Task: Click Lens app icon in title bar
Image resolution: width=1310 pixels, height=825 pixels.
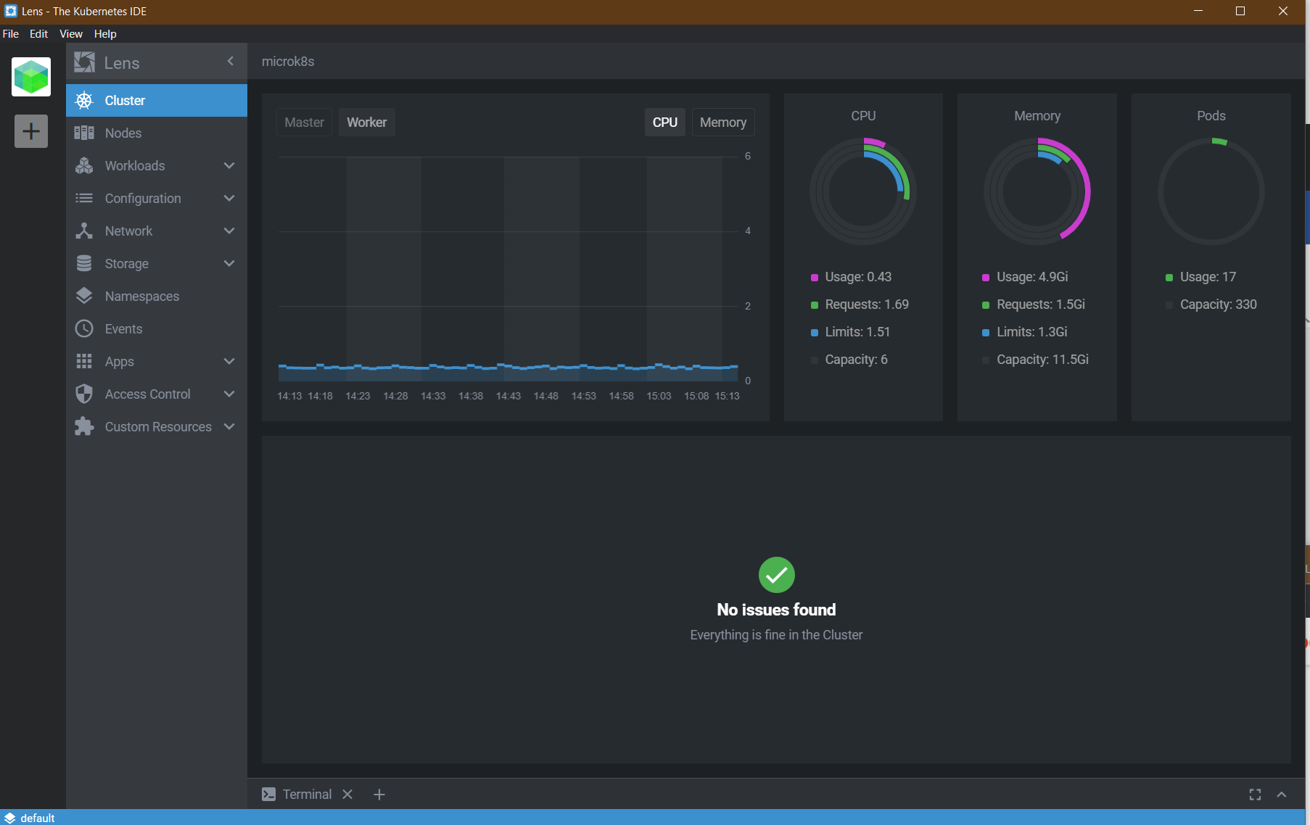Action: tap(11, 11)
